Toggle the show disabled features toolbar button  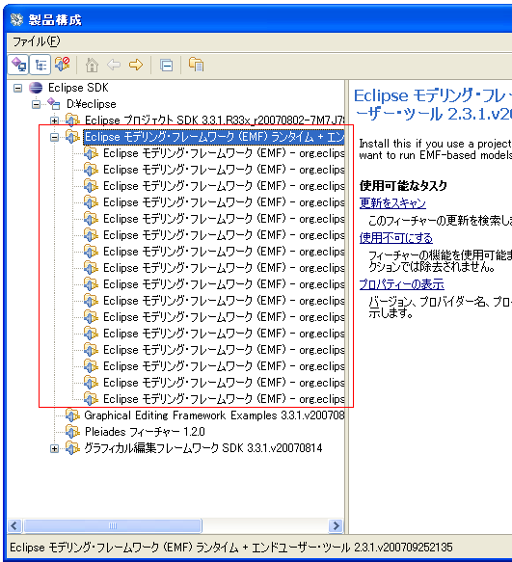coord(63,65)
